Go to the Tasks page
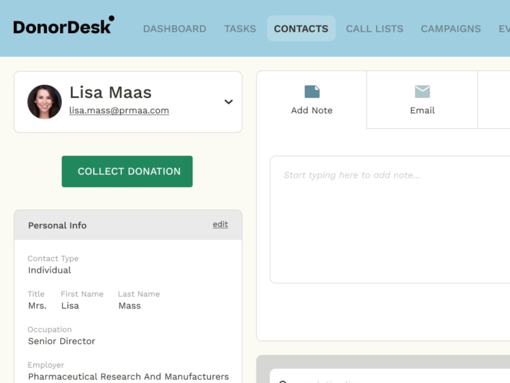 click(x=240, y=29)
